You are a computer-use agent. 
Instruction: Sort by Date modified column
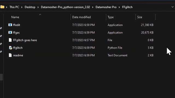click(x=81, y=17)
